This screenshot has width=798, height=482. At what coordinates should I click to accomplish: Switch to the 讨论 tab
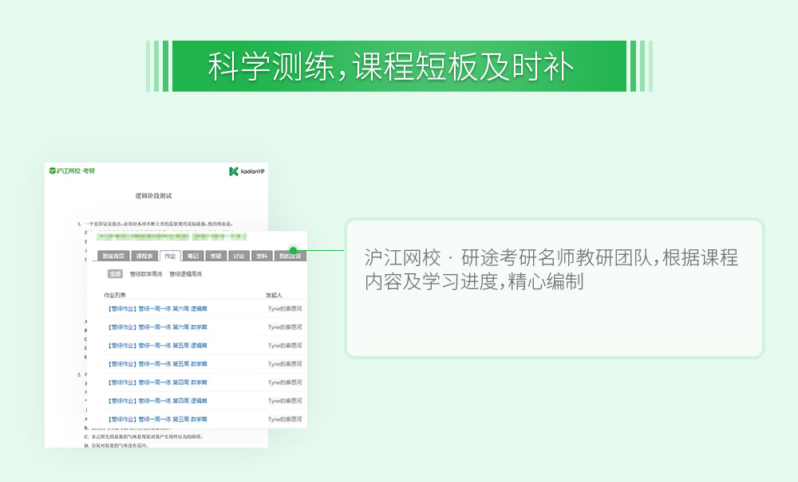[x=239, y=256]
